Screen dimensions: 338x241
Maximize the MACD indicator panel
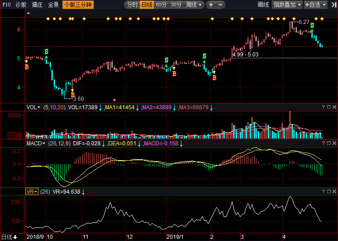(x=329, y=144)
